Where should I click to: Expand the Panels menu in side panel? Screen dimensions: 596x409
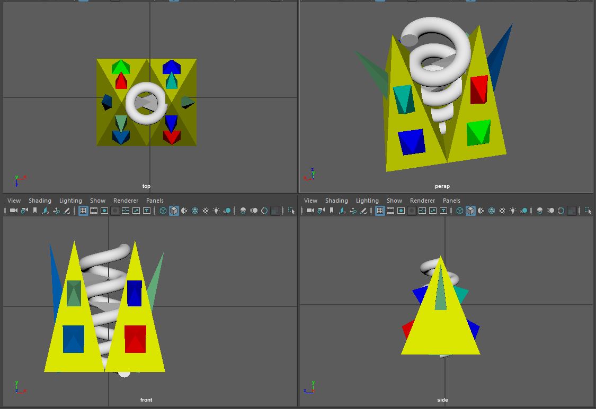(x=451, y=201)
